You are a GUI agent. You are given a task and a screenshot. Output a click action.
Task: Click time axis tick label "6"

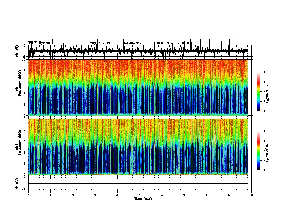point(162,195)
